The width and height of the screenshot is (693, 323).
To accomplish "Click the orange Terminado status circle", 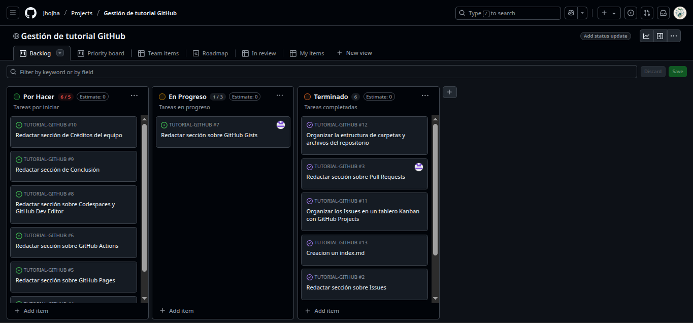I will (307, 96).
